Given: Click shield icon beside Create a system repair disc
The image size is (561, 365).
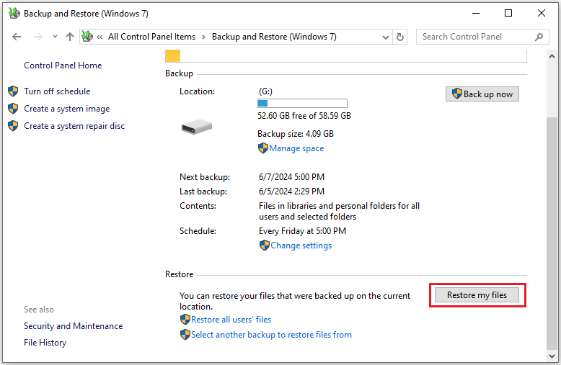Looking at the screenshot, I should tap(13, 125).
